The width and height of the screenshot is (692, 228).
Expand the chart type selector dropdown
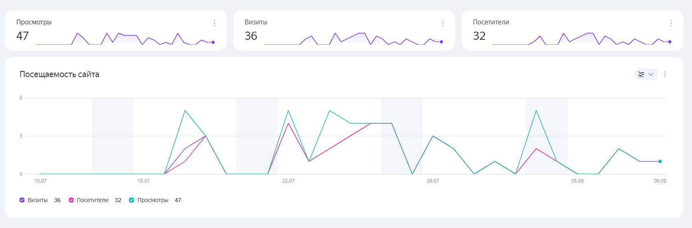[x=646, y=74]
